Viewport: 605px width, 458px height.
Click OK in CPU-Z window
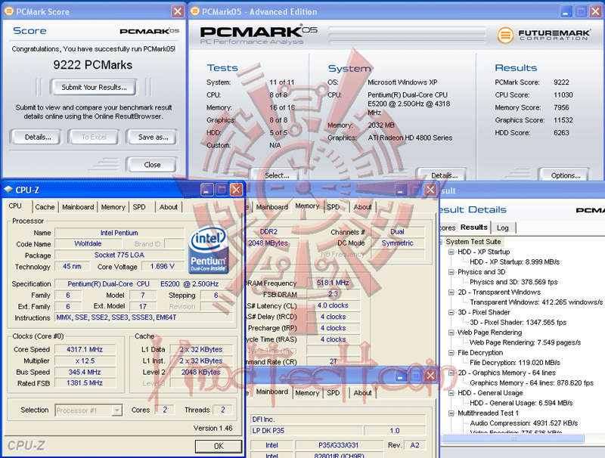tap(219, 446)
